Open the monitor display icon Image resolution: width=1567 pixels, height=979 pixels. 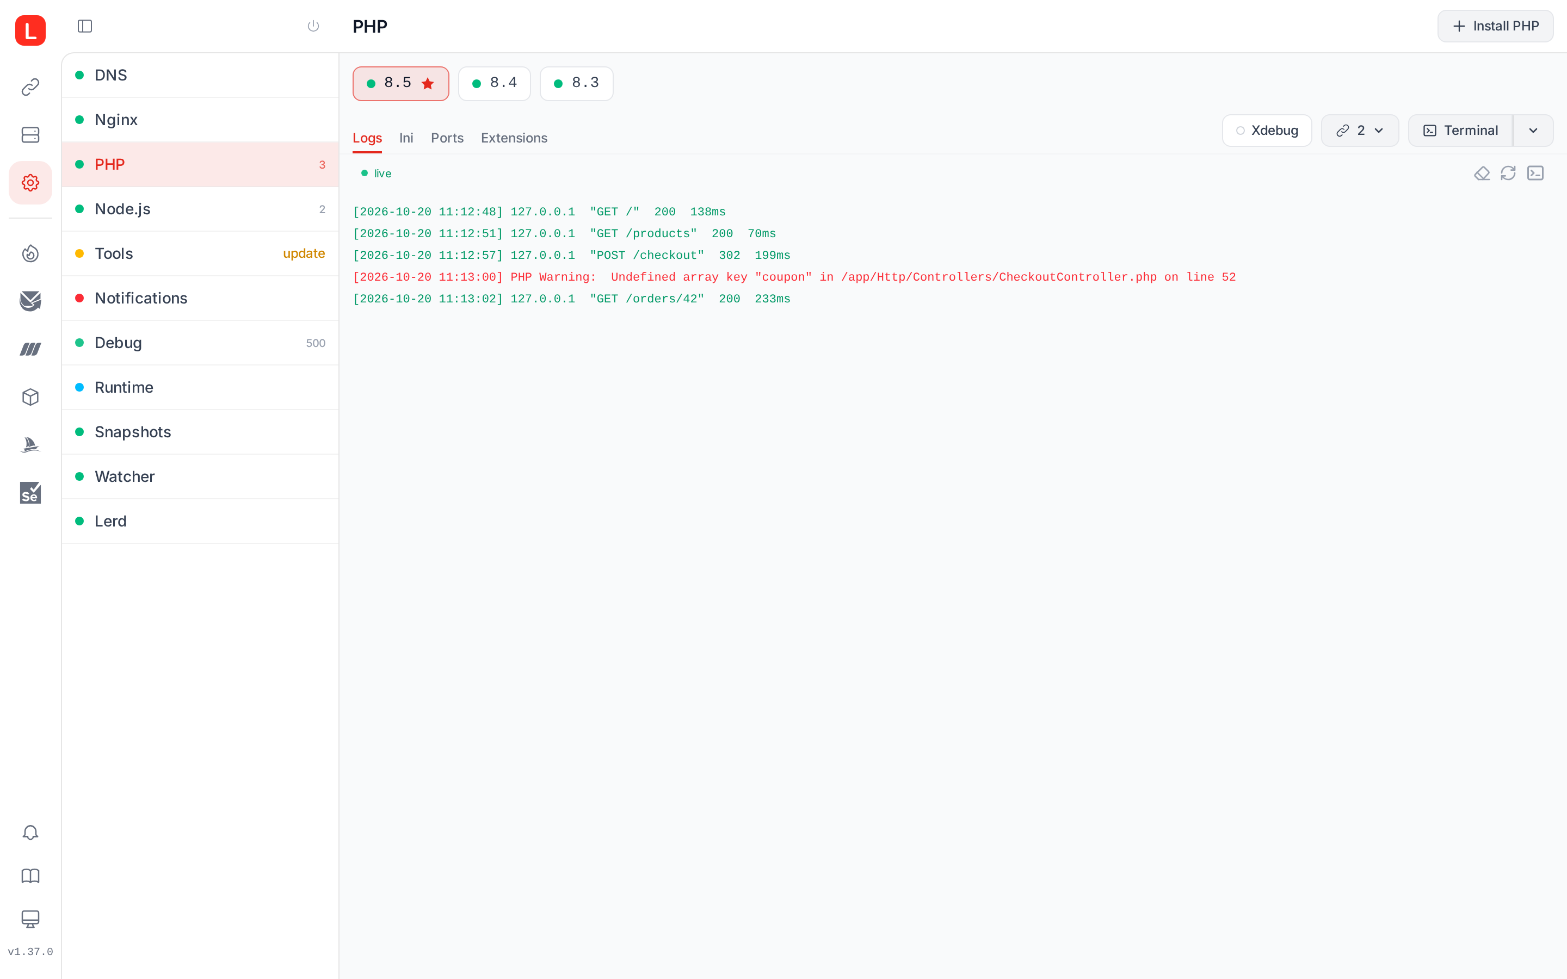click(x=30, y=919)
